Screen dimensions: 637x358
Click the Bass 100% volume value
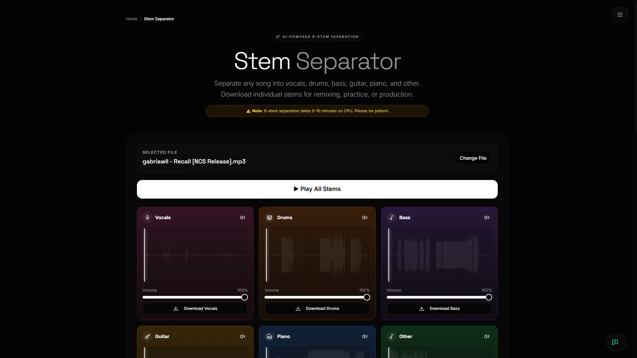pos(486,290)
